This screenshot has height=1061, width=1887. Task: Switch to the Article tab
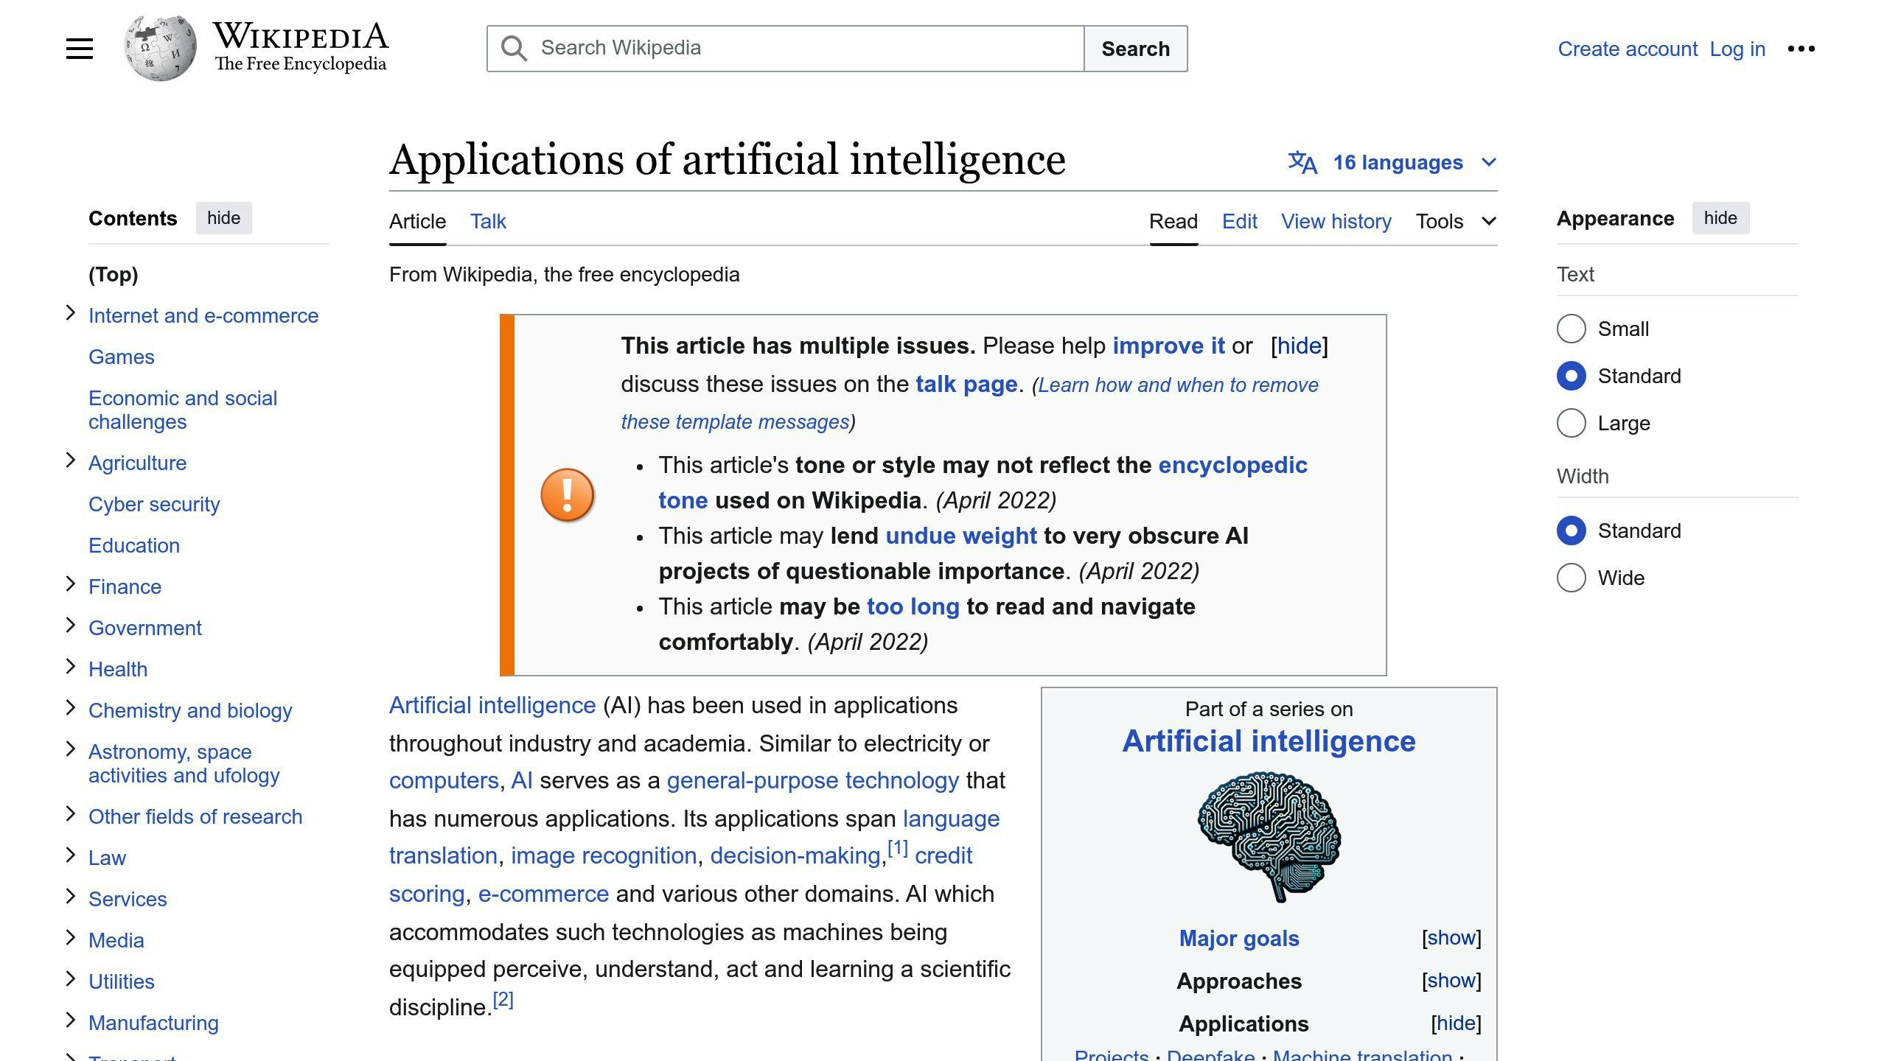(x=417, y=221)
